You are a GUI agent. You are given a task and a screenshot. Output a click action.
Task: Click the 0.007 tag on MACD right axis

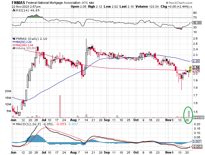[x=197, y=142]
